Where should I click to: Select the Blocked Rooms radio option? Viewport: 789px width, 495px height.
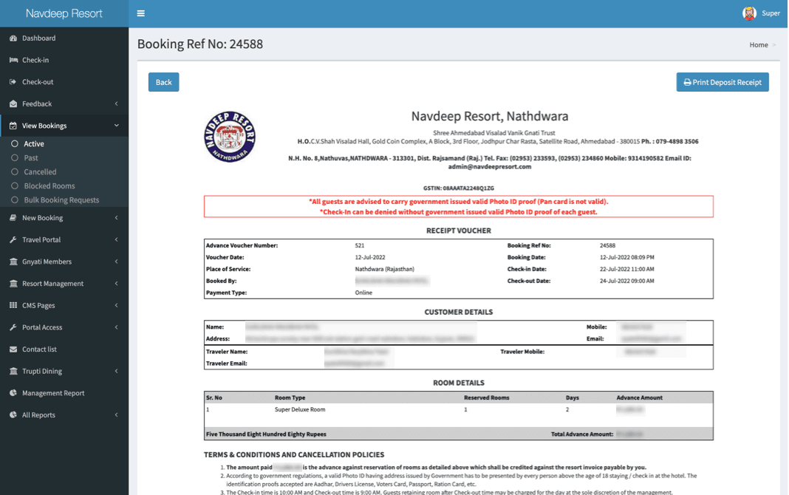[15, 186]
